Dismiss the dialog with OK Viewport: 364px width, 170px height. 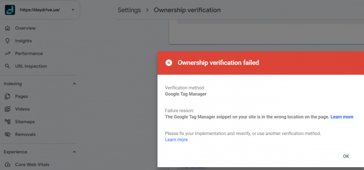(346, 156)
